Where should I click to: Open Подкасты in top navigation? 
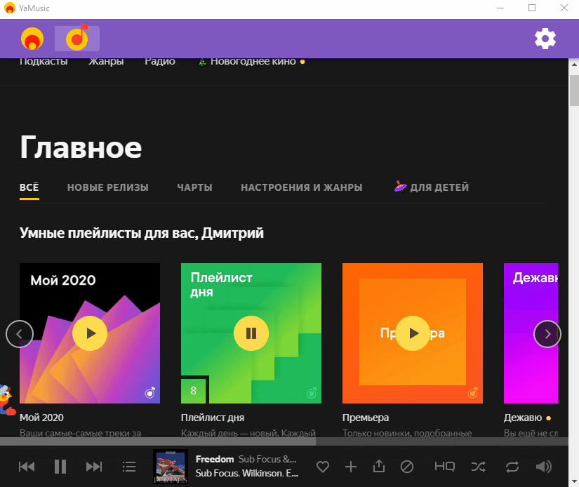pyautogui.click(x=44, y=61)
